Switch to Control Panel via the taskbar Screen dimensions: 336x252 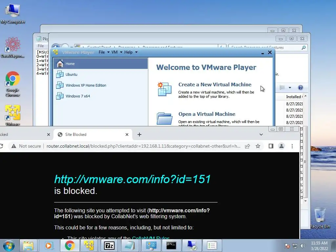point(151,245)
